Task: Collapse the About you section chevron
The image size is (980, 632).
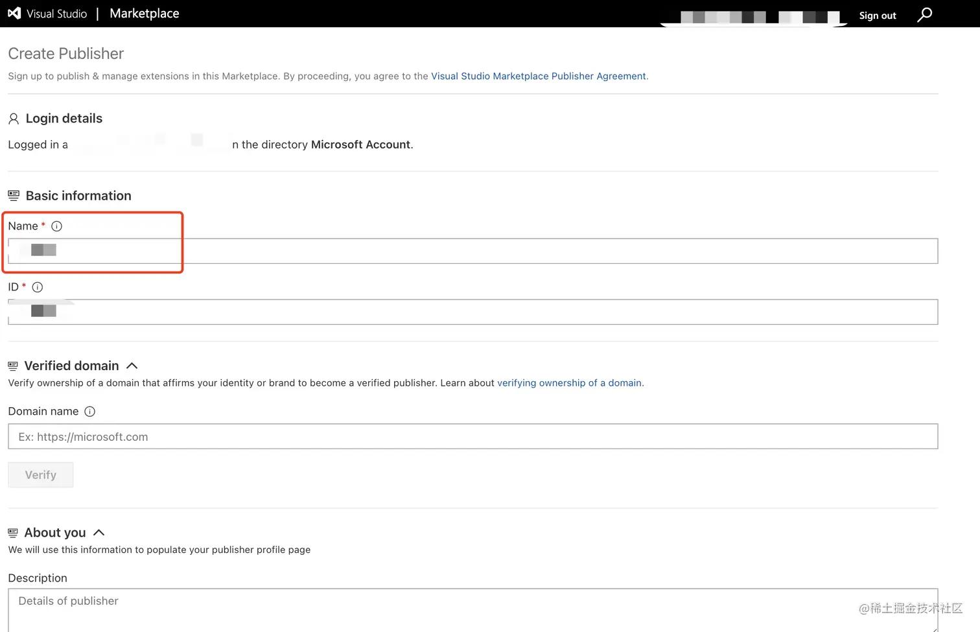Action: [99, 533]
